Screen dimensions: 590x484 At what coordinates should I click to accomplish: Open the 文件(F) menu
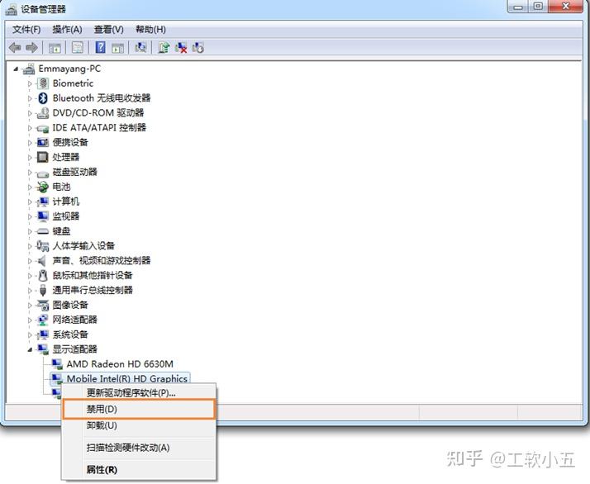point(26,30)
